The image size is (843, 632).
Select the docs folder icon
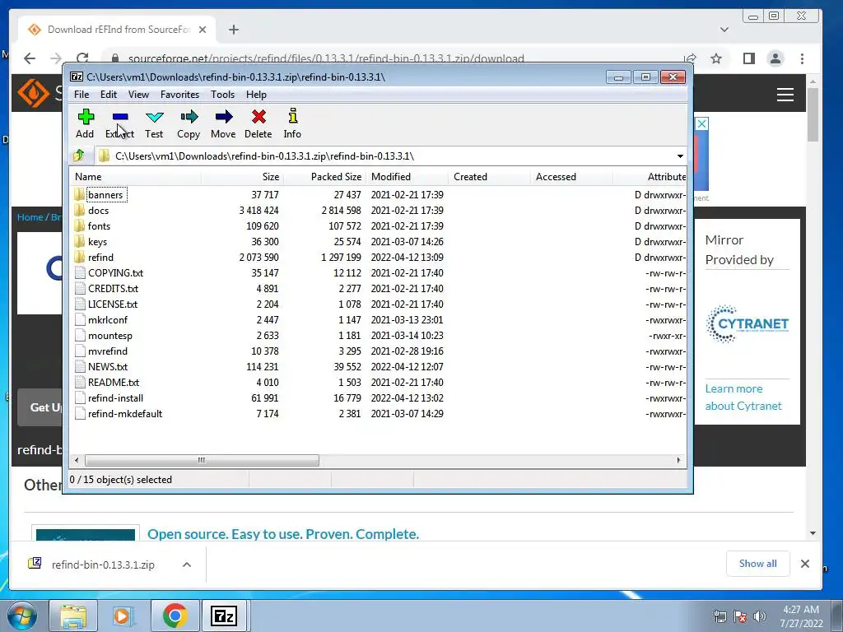[x=80, y=210]
